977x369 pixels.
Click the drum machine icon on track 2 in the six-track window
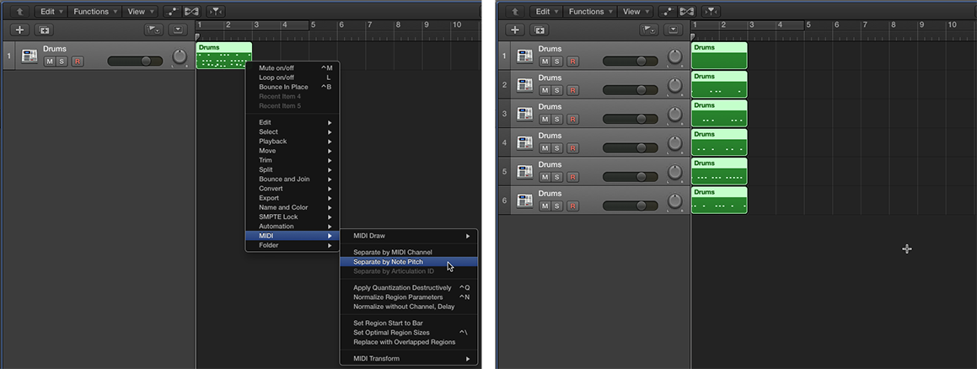pyautogui.click(x=524, y=84)
